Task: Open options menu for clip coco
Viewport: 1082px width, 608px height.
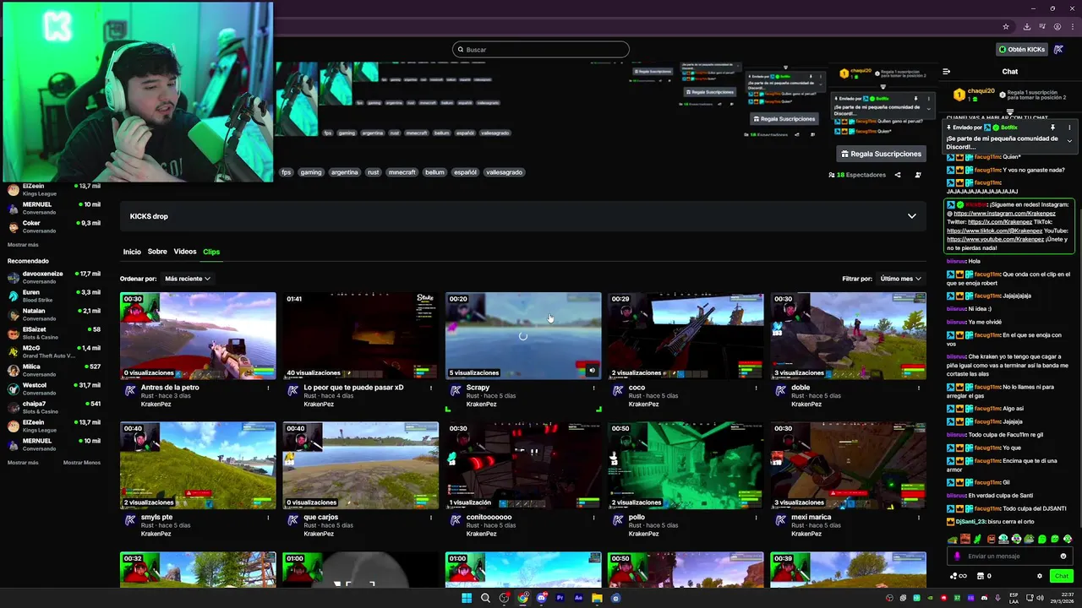Action: tap(756, 388)
